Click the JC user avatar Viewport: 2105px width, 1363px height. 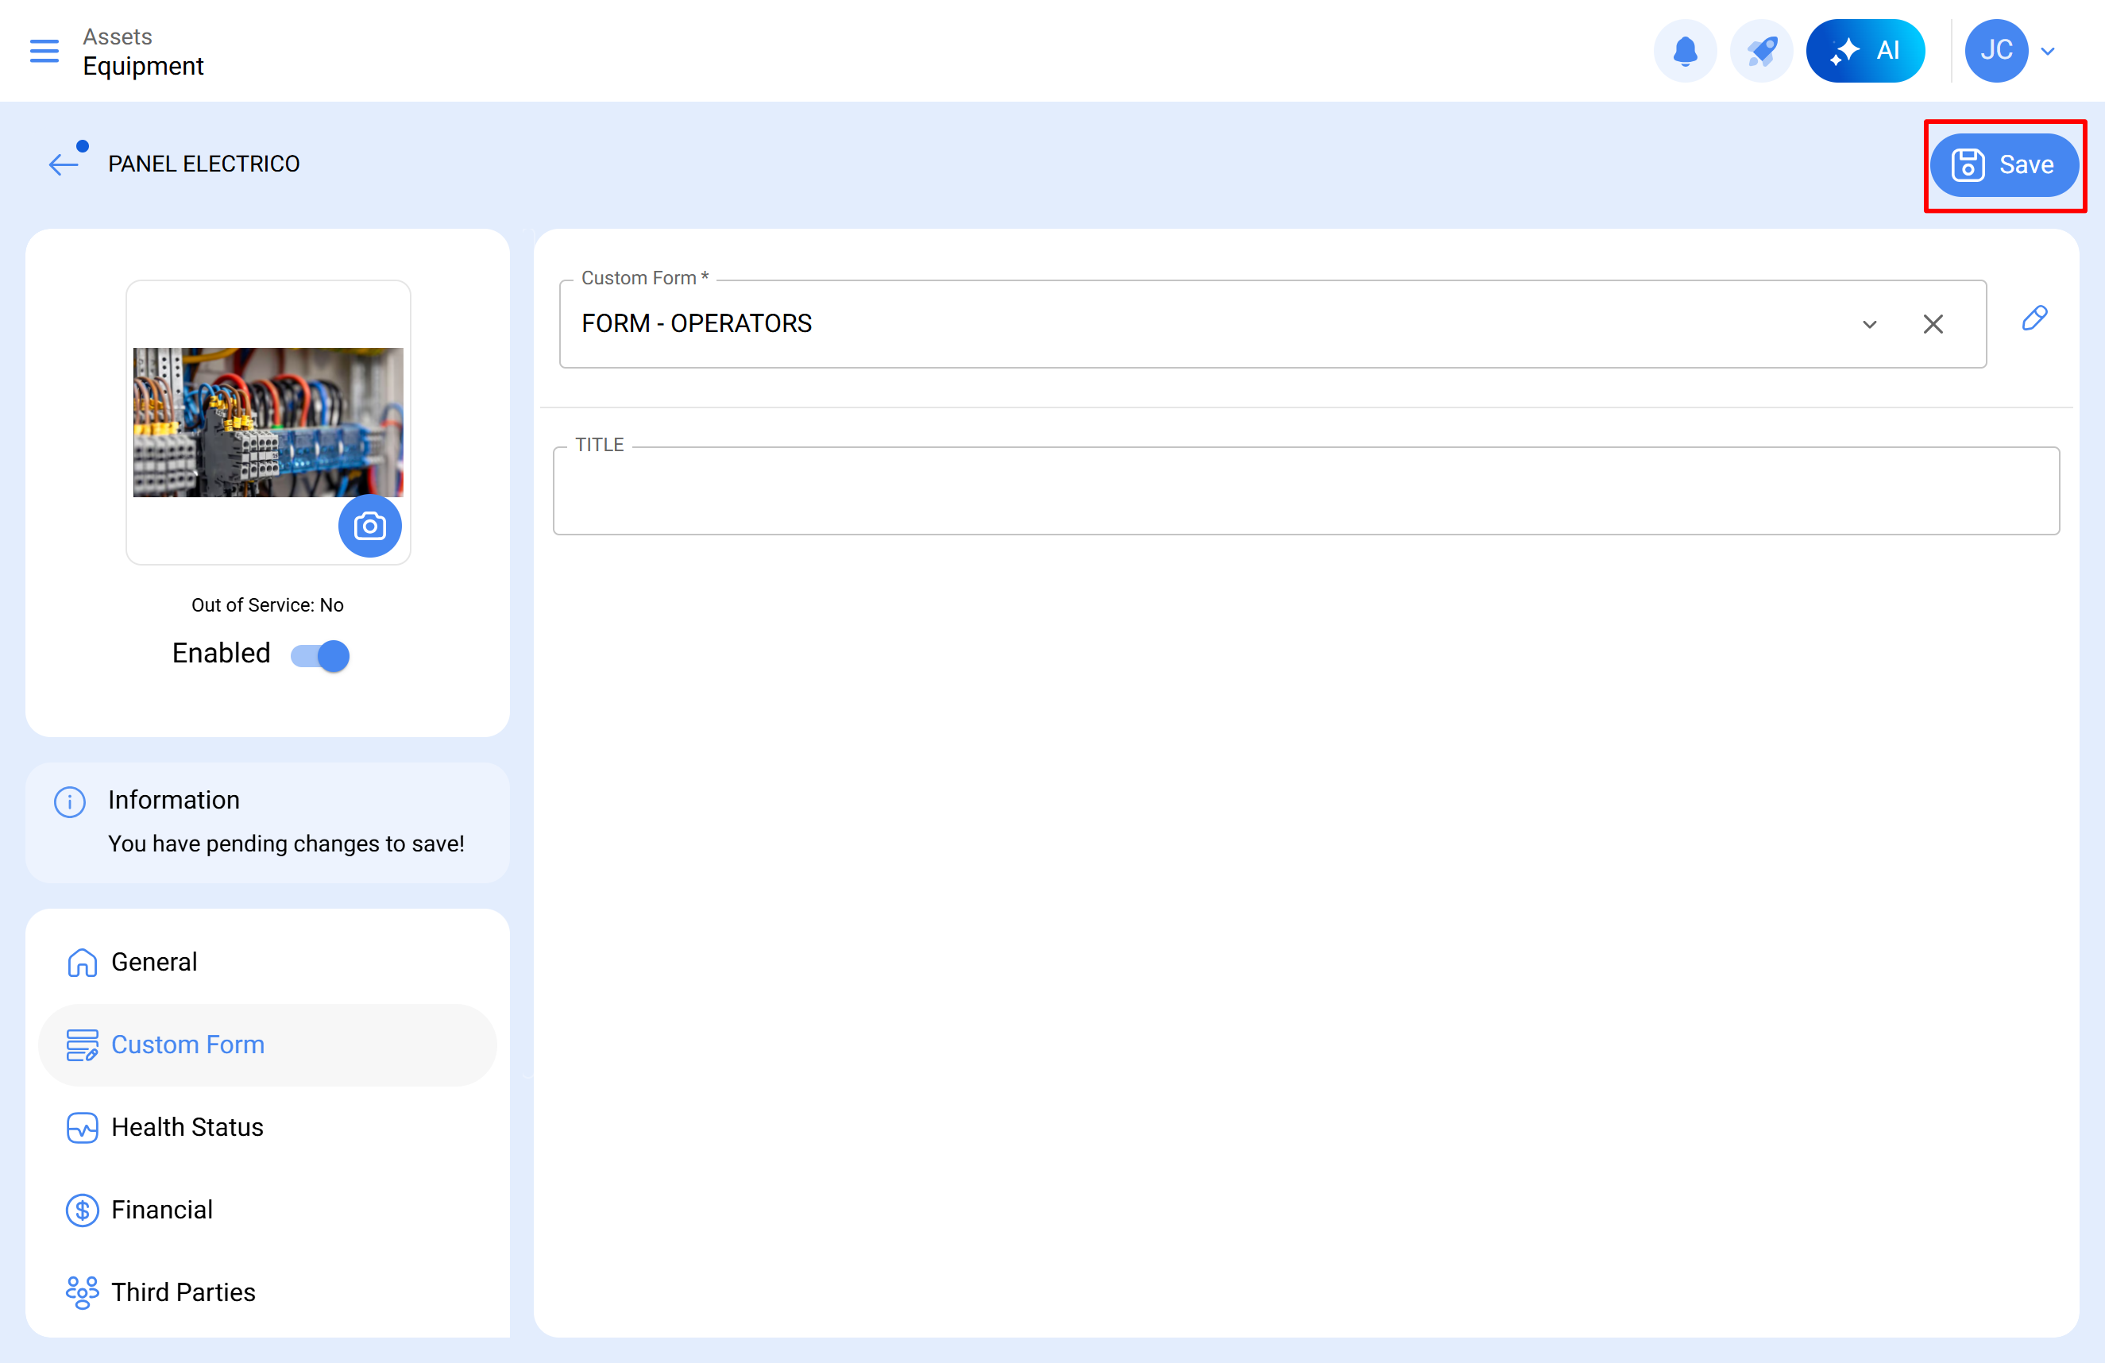pyautogui.click(x=1995, y=50)
